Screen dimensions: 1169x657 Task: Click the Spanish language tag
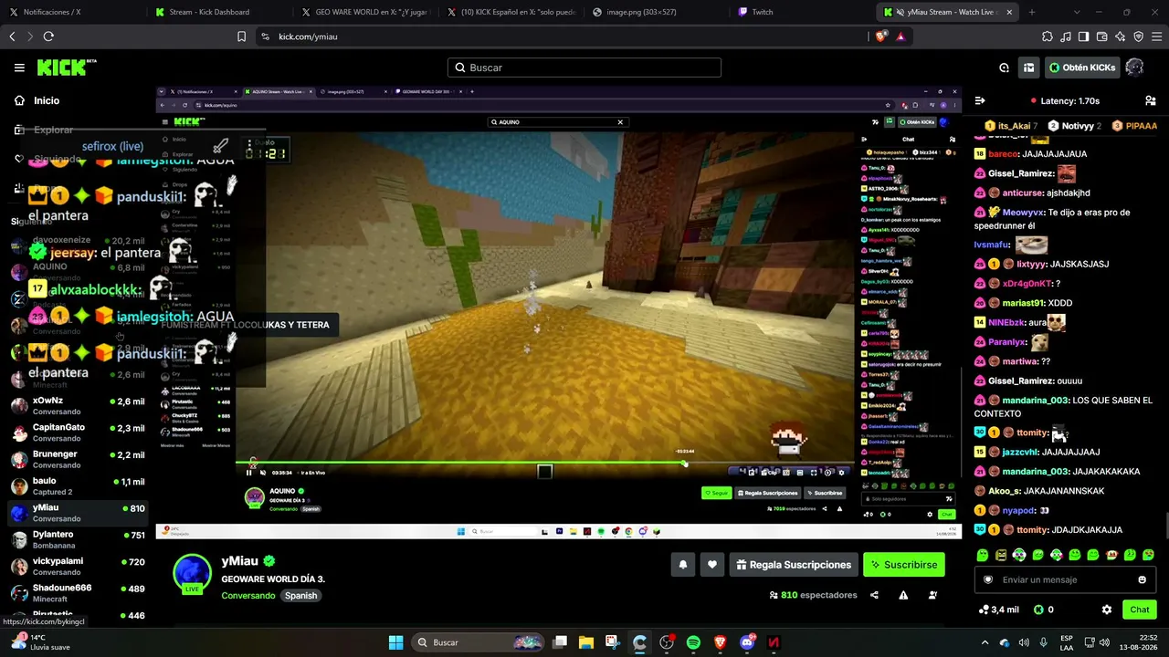pos(300,596)
